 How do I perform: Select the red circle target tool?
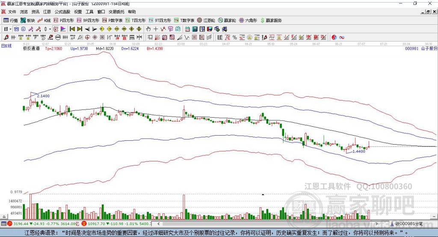click(x=87, y=38)
